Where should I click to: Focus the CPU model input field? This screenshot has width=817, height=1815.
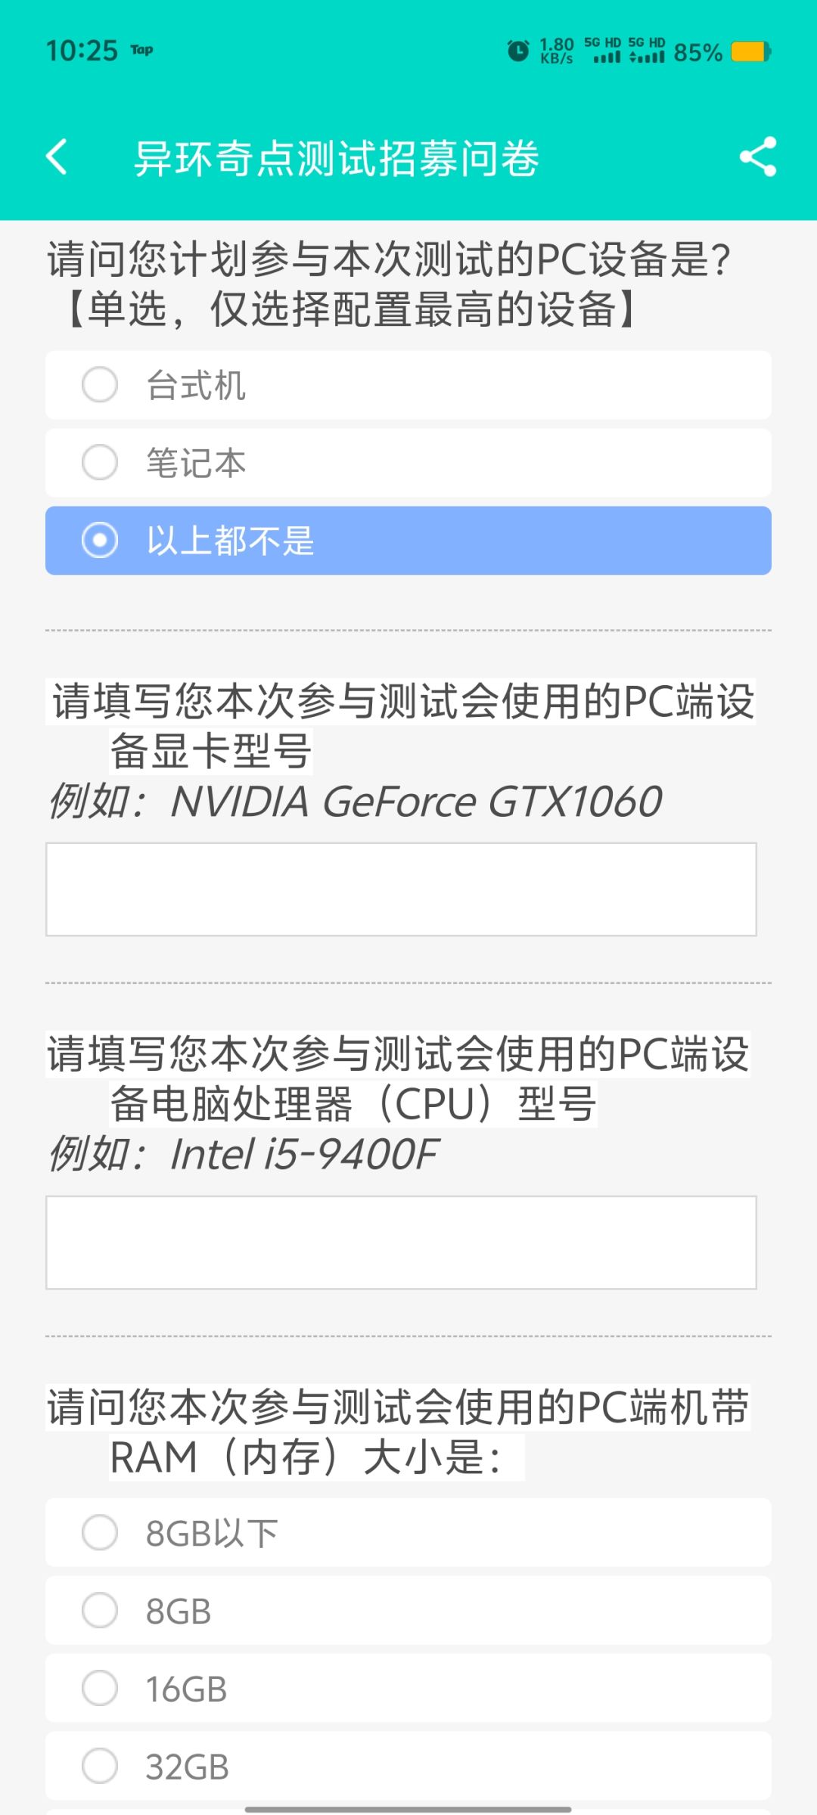401,1243
